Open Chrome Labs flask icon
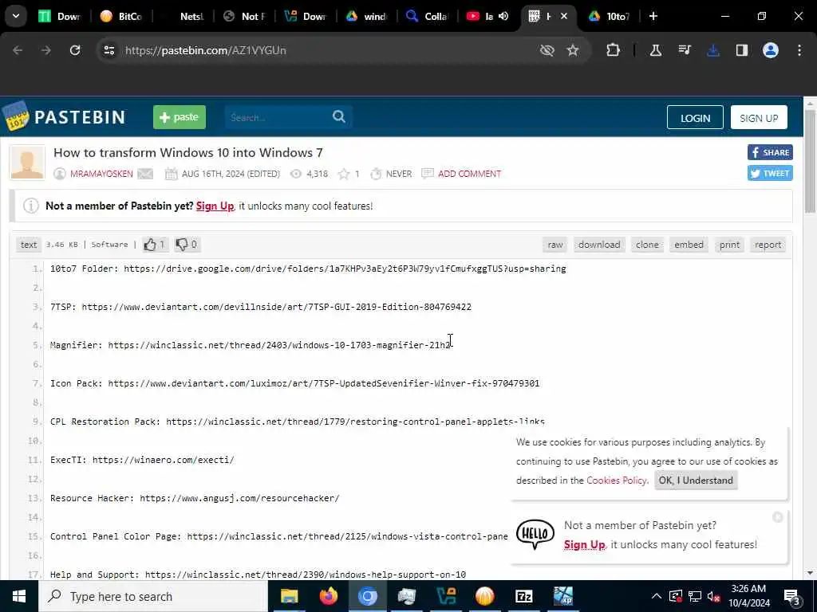 pyautogui.click(x=656, y=50)
